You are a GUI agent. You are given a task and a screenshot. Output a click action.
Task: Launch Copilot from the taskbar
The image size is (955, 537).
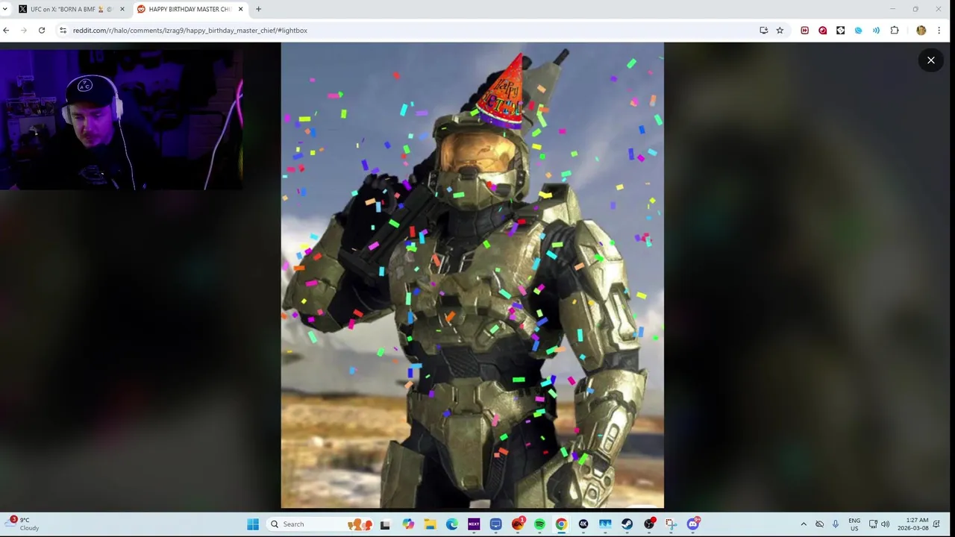408,524
